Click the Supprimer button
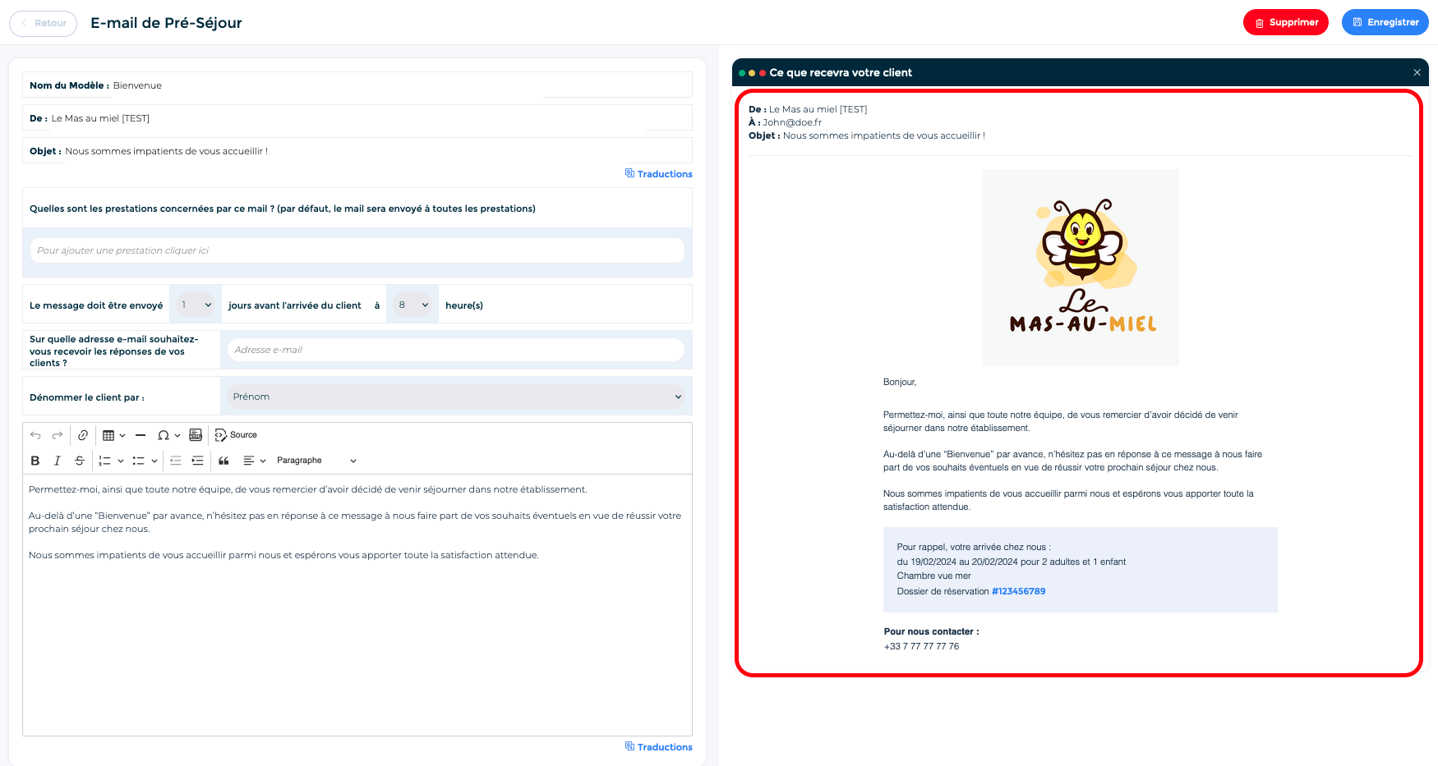The image size is (1438, 766). [x=1285, y=22]
